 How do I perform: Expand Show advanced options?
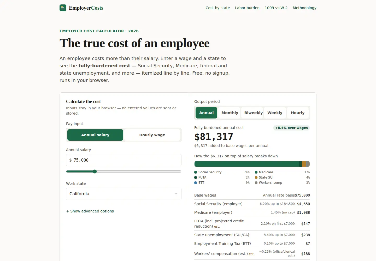90,211
